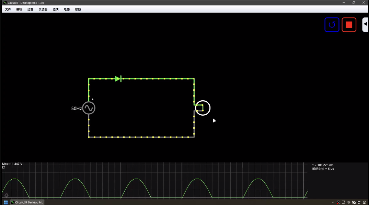Open the 示波器 menu
Viewport: 369px width, 205px height.
click(43, 9)
